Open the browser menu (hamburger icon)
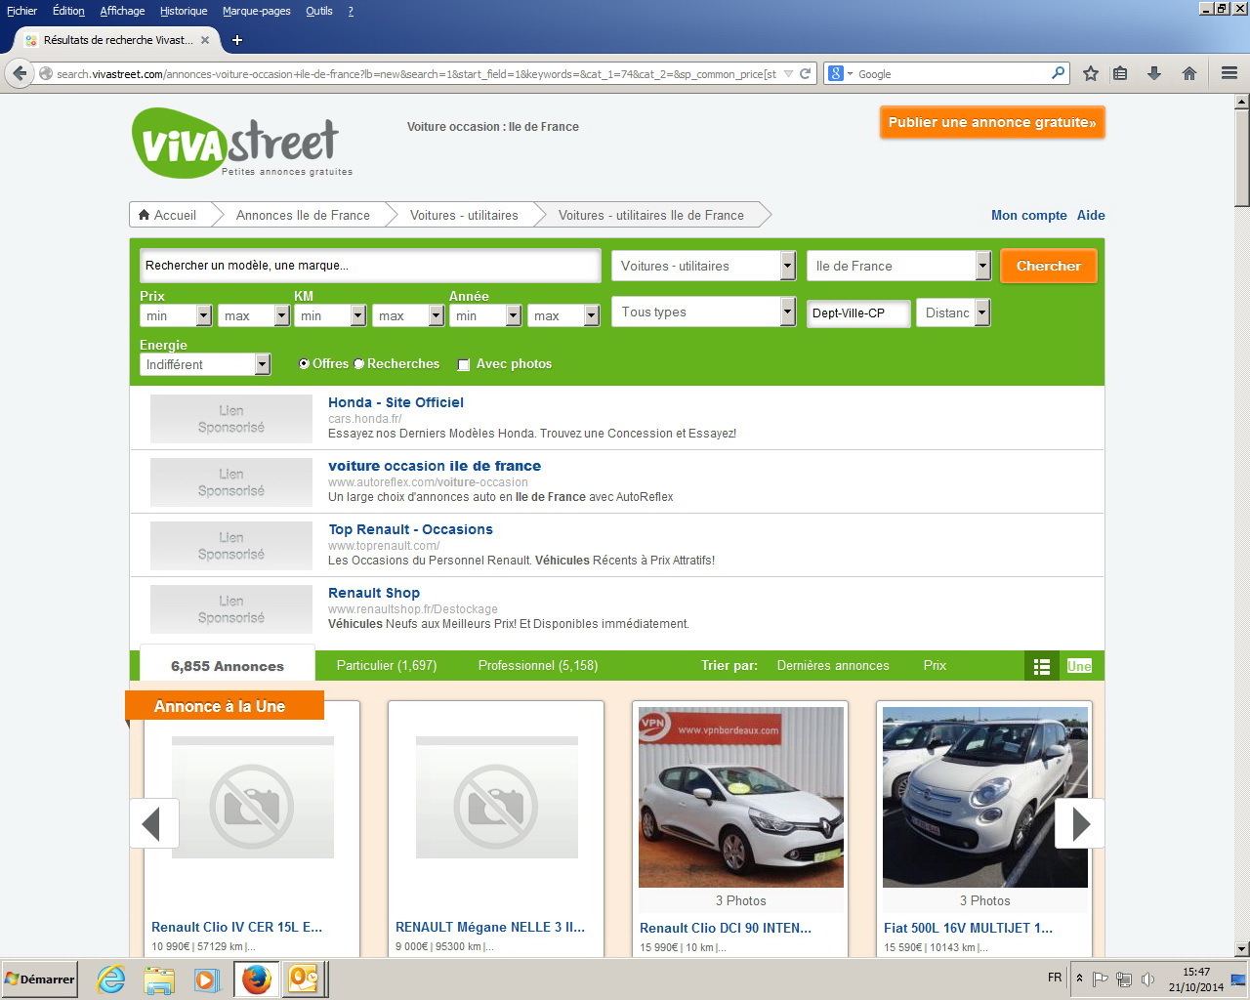Image resolution: width=1250 pixels, height=1000 pixels. [x=1229, y=73]
